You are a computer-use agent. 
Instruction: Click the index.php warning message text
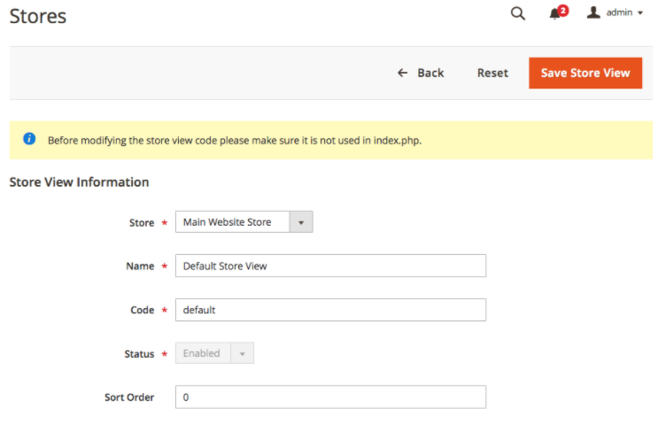coord(234,140)
